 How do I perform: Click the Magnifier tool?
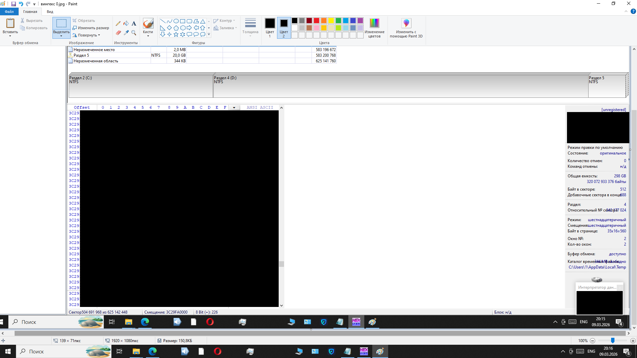pyautogui.click(x=134, y=32)
